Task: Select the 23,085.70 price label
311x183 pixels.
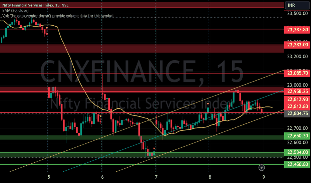Action: [x=297, y=73]
